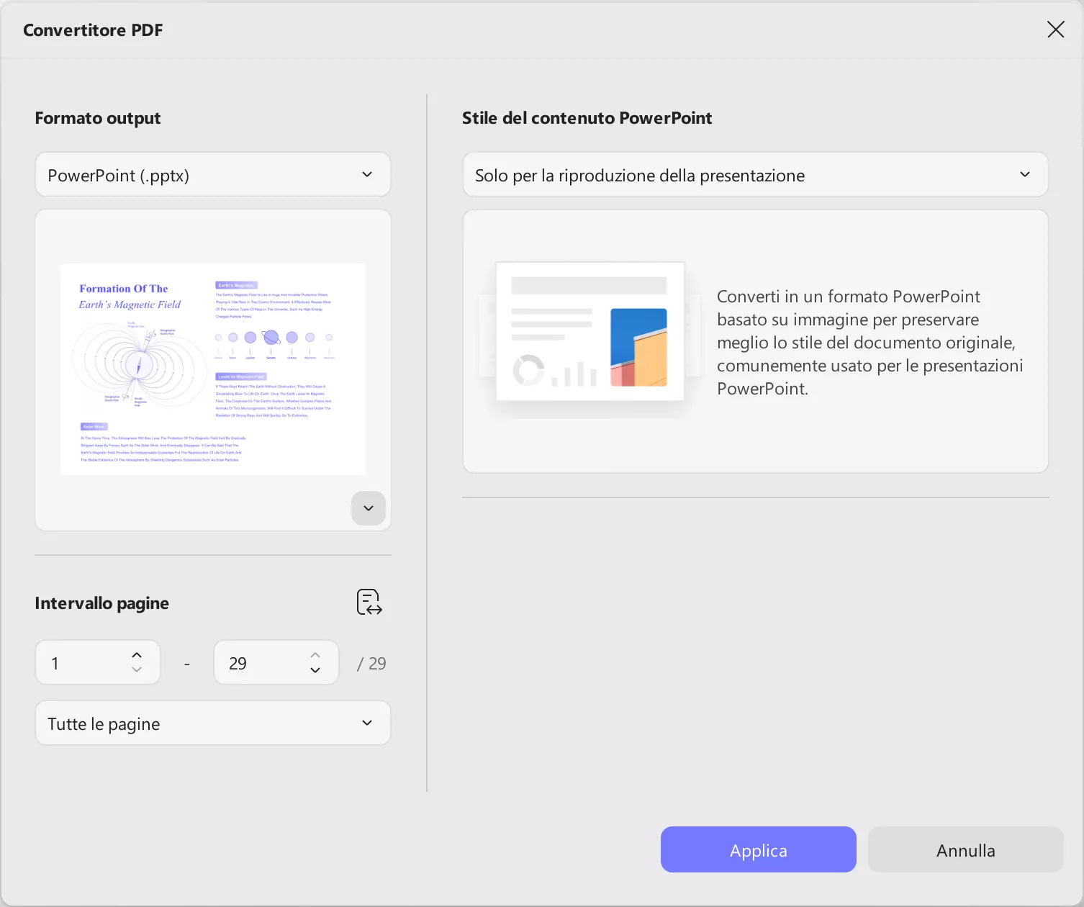Click the 'Convertitore PDF' title bar
Image resolution: width=1084 pixels, height=907 pixels.
[x=93, y=30]
